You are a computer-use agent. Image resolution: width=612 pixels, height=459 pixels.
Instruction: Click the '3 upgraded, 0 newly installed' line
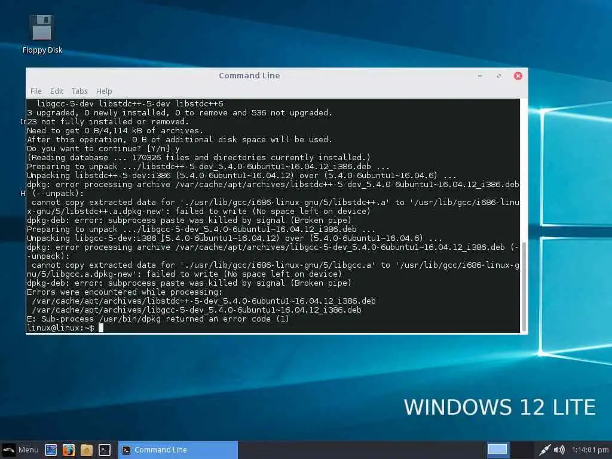click(179, 112)
